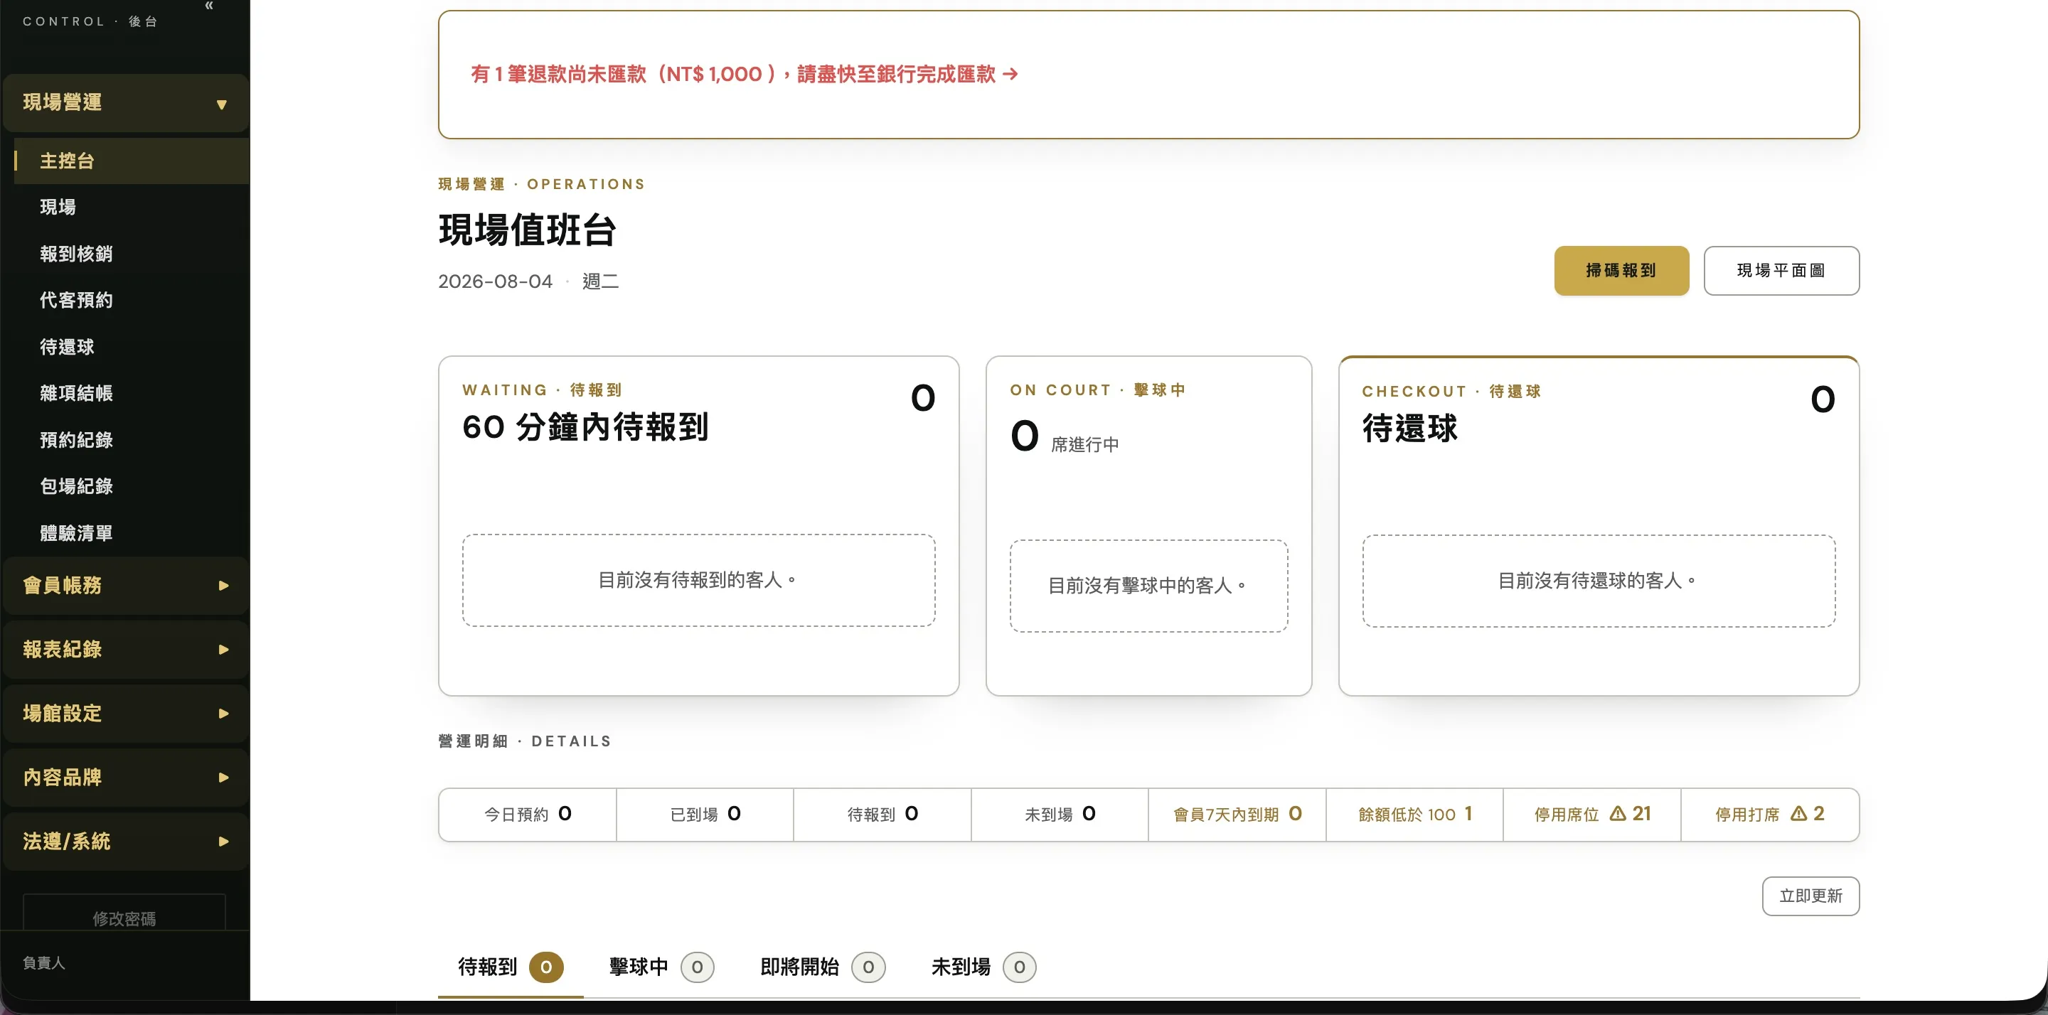Screen dimensions: 2048x1015
Task: Click the 席進行中 text
Action: click(x=1084, y=445)
